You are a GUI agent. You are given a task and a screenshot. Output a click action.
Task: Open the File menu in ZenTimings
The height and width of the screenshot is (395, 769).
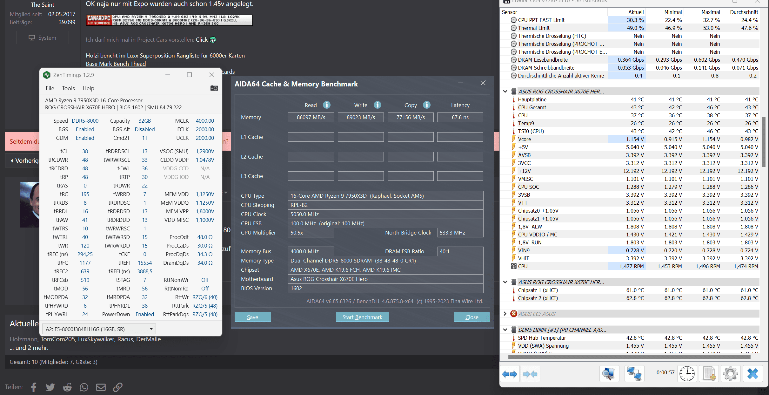pos(50,88)
